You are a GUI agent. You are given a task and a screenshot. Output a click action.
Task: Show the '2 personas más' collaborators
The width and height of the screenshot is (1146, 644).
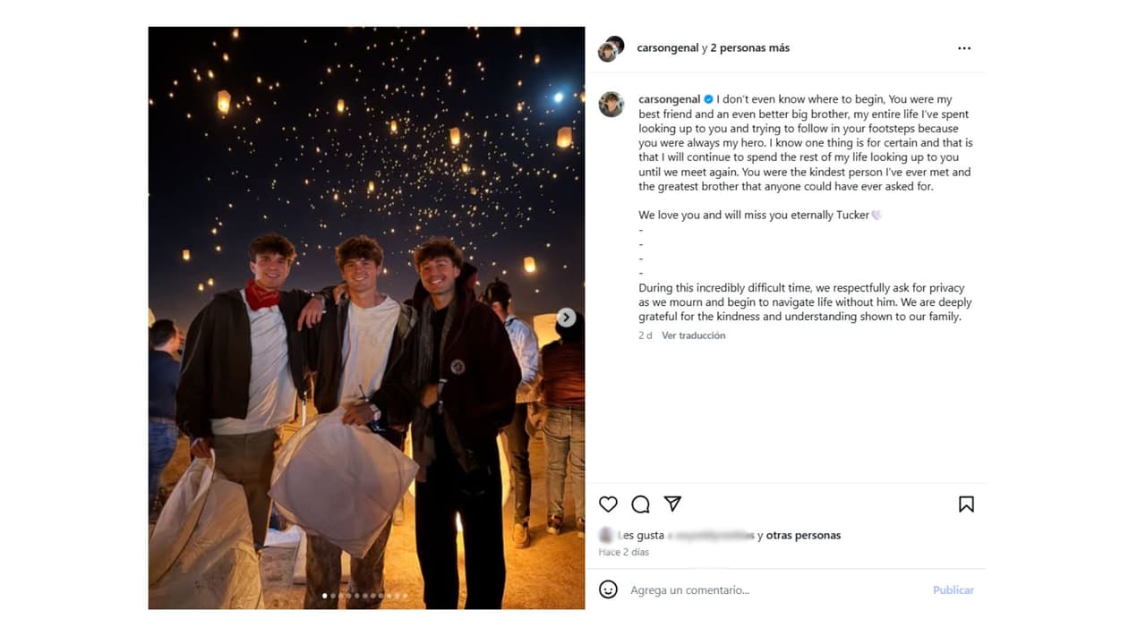coord(750,48)
